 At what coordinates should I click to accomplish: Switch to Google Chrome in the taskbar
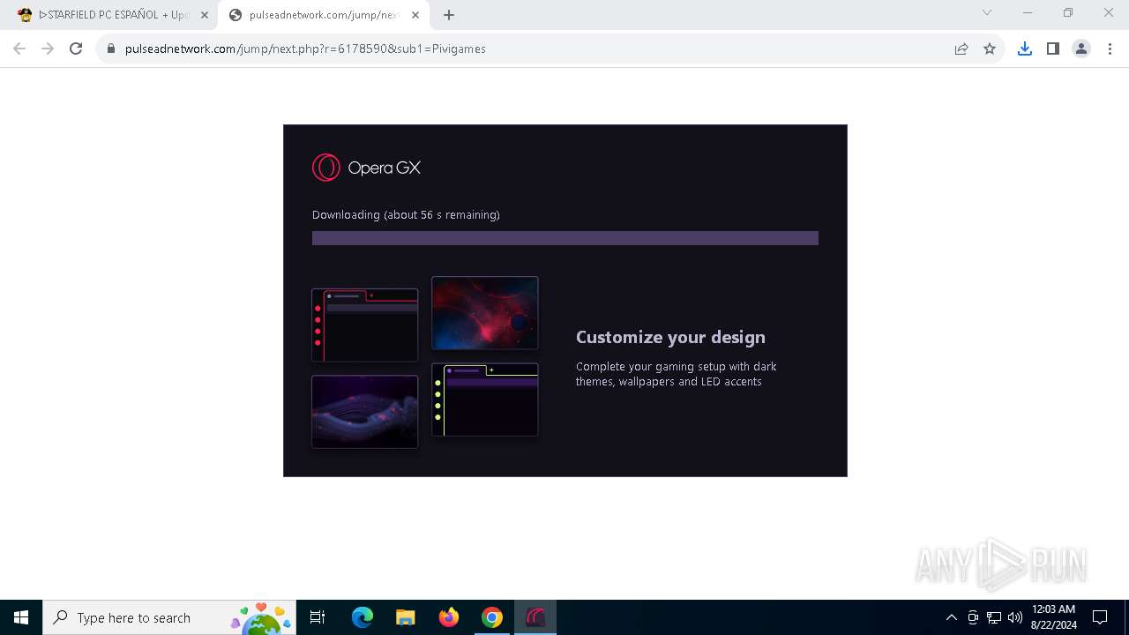click(x=492, y=617)
